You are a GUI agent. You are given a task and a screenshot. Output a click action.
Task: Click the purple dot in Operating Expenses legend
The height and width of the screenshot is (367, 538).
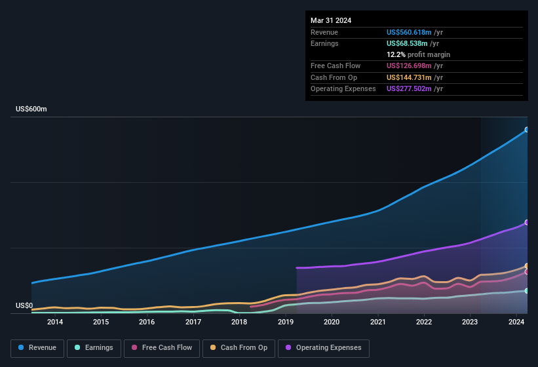coord(289,348)
